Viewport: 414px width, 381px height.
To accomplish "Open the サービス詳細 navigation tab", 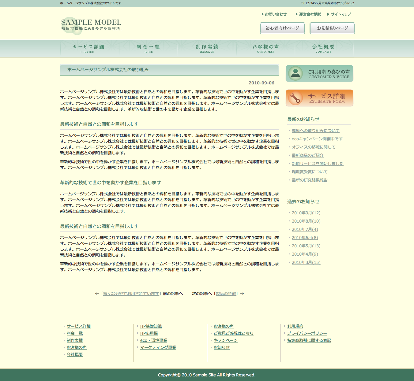I will point(88,48).
